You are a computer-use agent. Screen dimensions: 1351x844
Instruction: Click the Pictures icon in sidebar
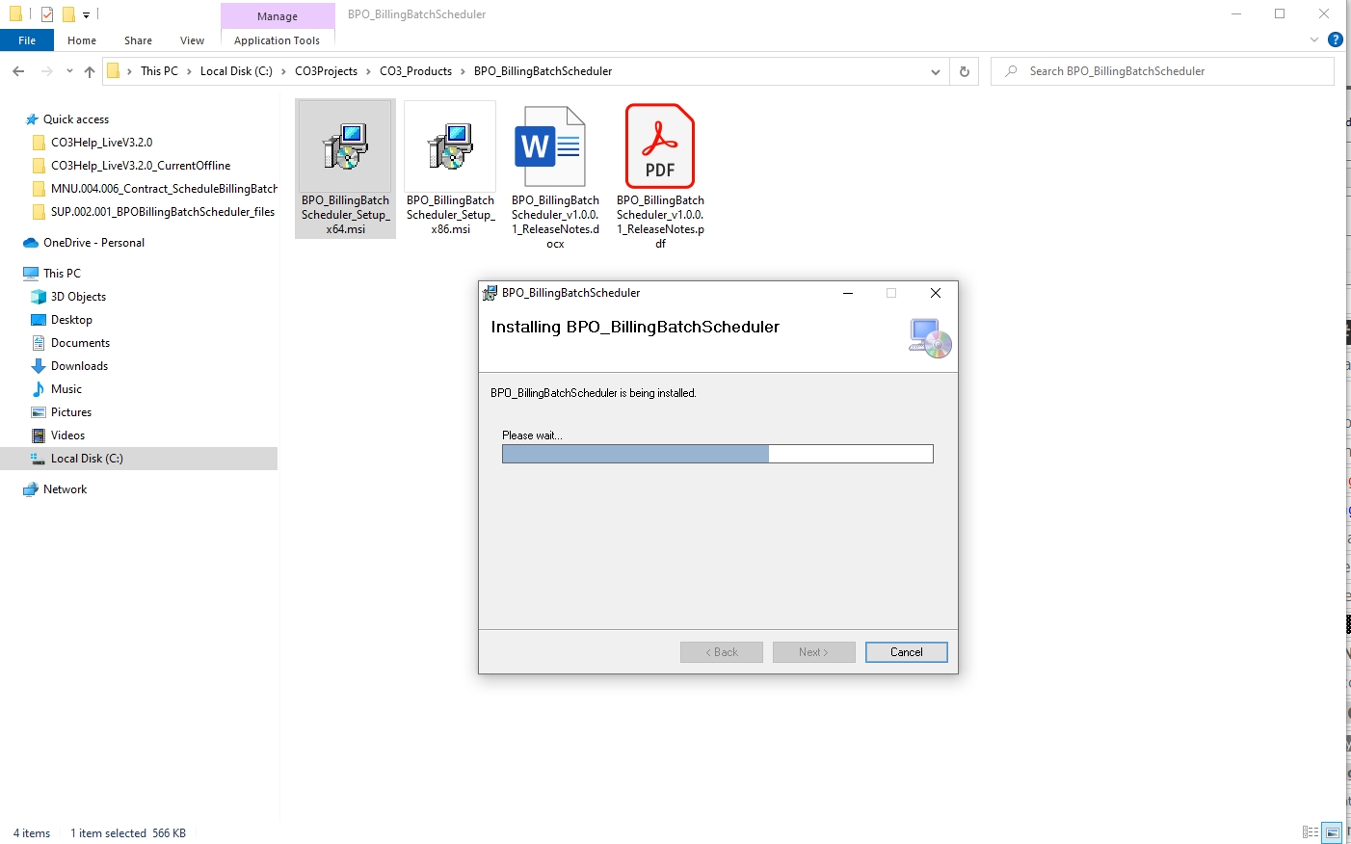point(39,412)
